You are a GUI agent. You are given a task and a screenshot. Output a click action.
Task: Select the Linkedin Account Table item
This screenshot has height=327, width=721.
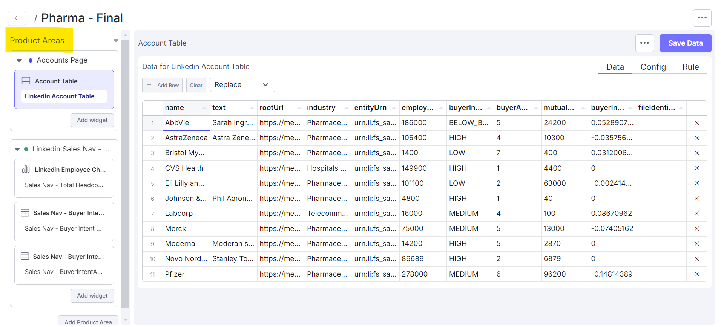(60, 96)
